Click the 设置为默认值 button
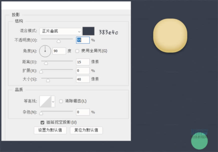The image size is (218, 152). 50,130
